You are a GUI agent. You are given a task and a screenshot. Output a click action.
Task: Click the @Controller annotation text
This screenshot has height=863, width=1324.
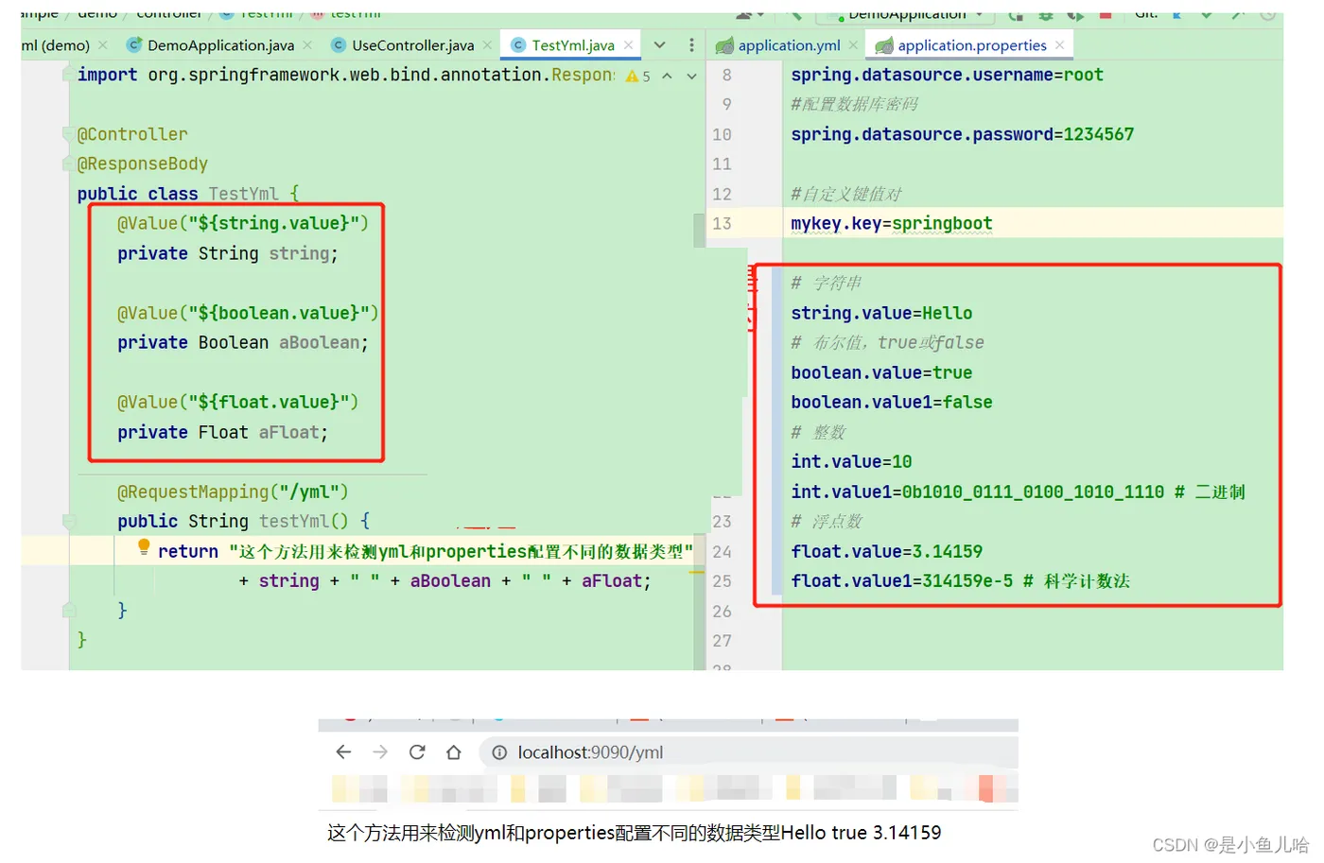click(132, 134)
